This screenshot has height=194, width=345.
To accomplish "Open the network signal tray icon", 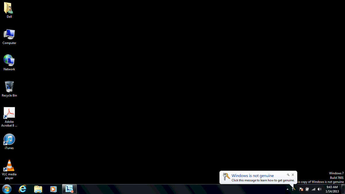I will (x=314, y=189).
